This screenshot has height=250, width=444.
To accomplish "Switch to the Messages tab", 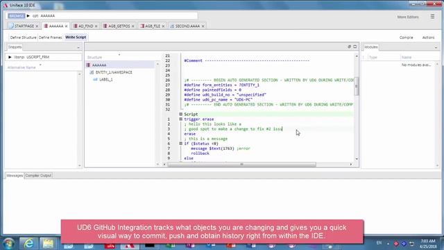I will (x=15, y=176).
